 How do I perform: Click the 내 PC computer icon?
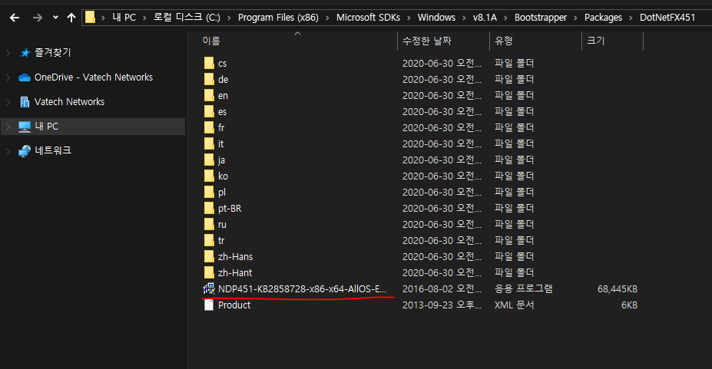[x=25, y=127]
